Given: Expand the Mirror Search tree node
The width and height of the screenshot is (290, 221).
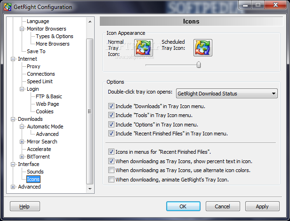Looking at the screenshot, I should [22, 142].
